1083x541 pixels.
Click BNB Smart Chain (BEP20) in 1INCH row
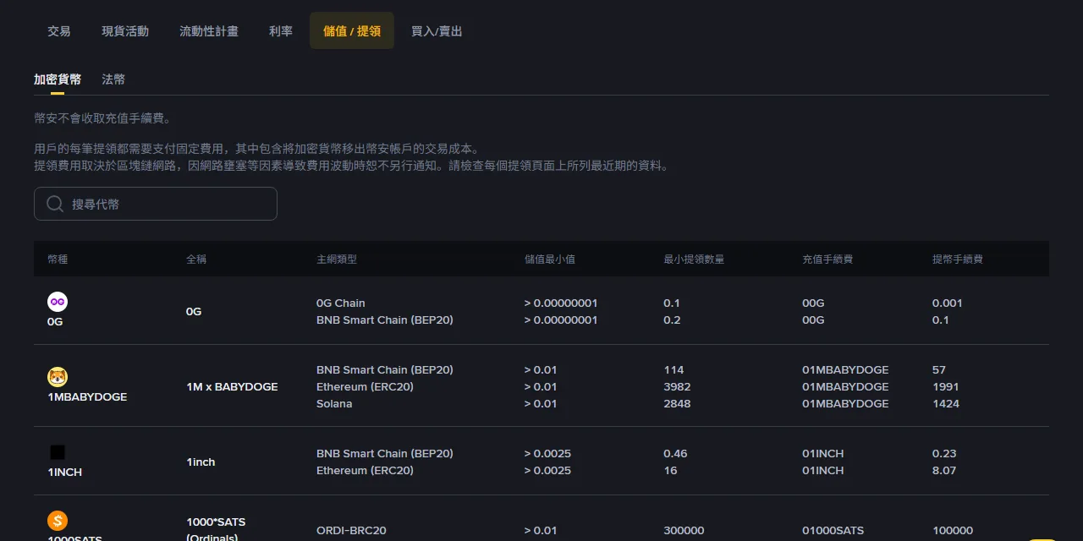coord(385,454)
